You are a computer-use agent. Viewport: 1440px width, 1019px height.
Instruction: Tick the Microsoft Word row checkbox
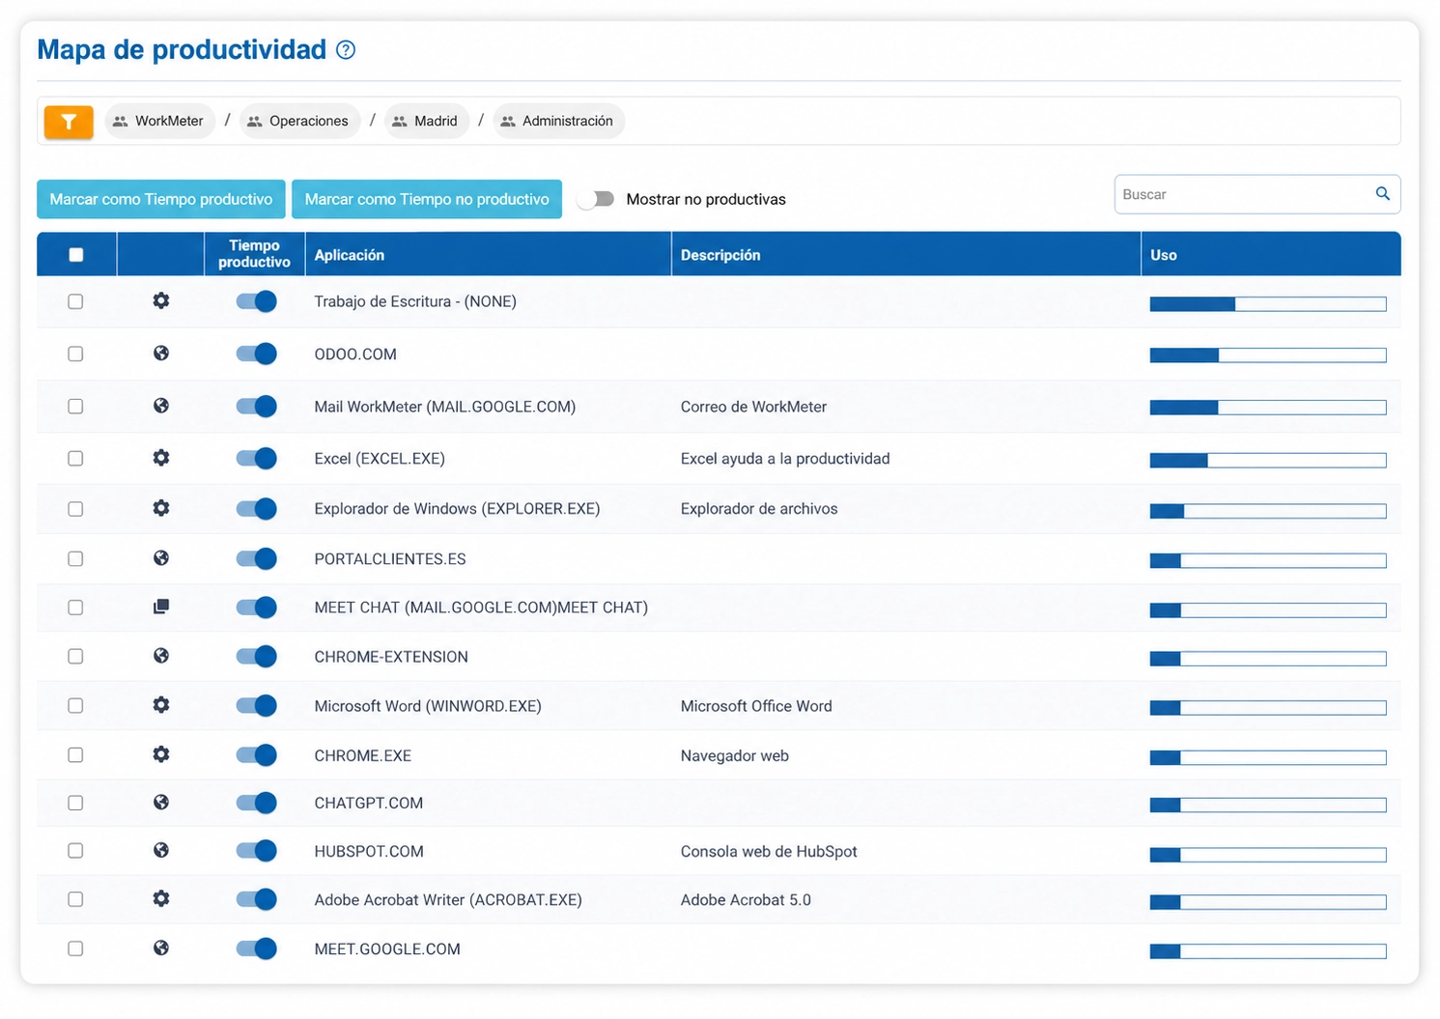coord(75,706)
